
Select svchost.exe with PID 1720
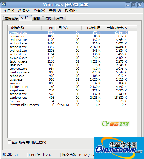[69, 40]
